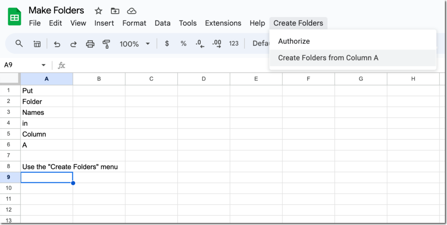Apply currency dollar format
The width and height of the screenshot is (447, 225).
tap(167, 44)
